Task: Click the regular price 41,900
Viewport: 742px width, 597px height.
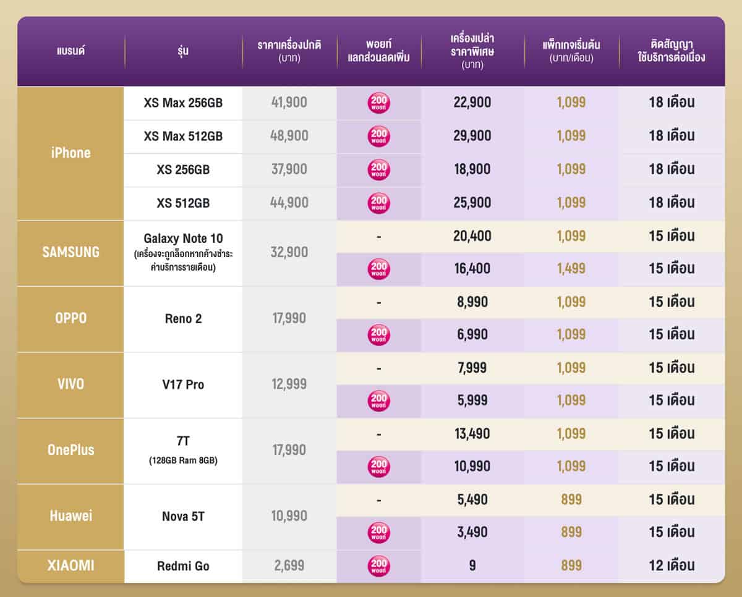Action: (289, 103)
